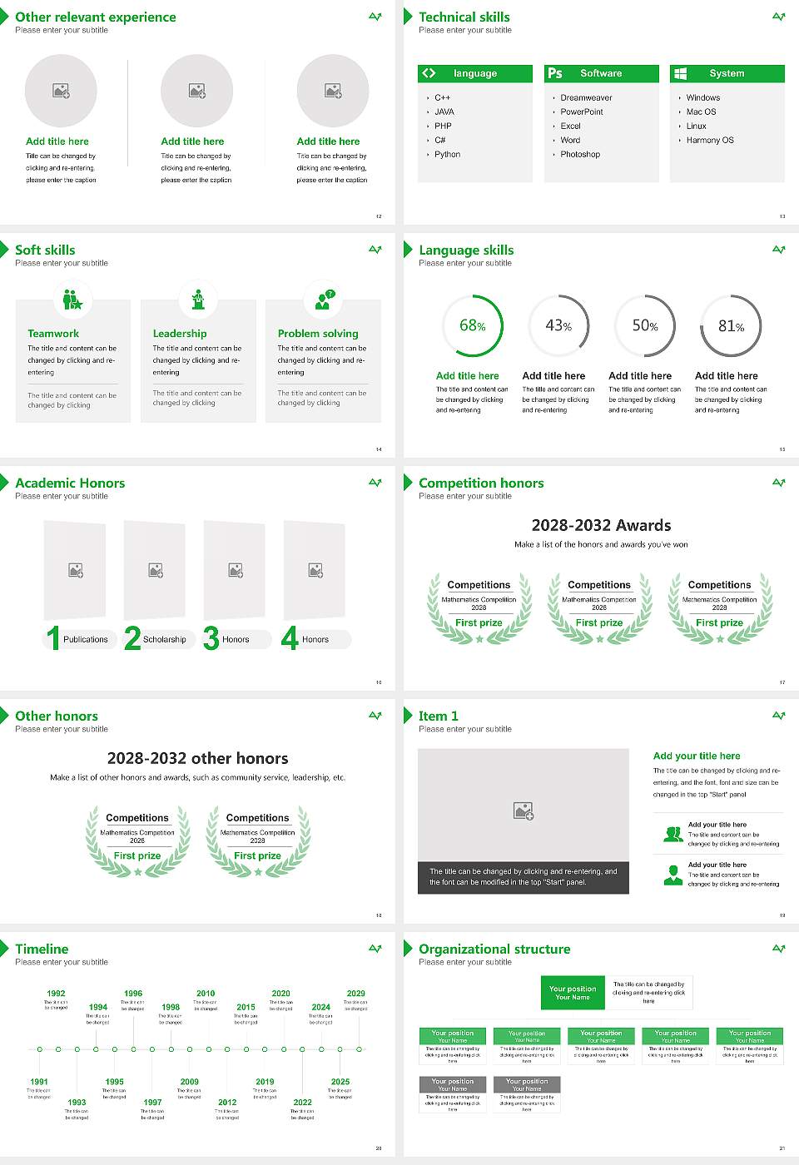This screenshot has height=1165, width=799.
Task: Click the 'Add title here' link on first experience column
Action: pyautogui.click(x=58, y=141)
